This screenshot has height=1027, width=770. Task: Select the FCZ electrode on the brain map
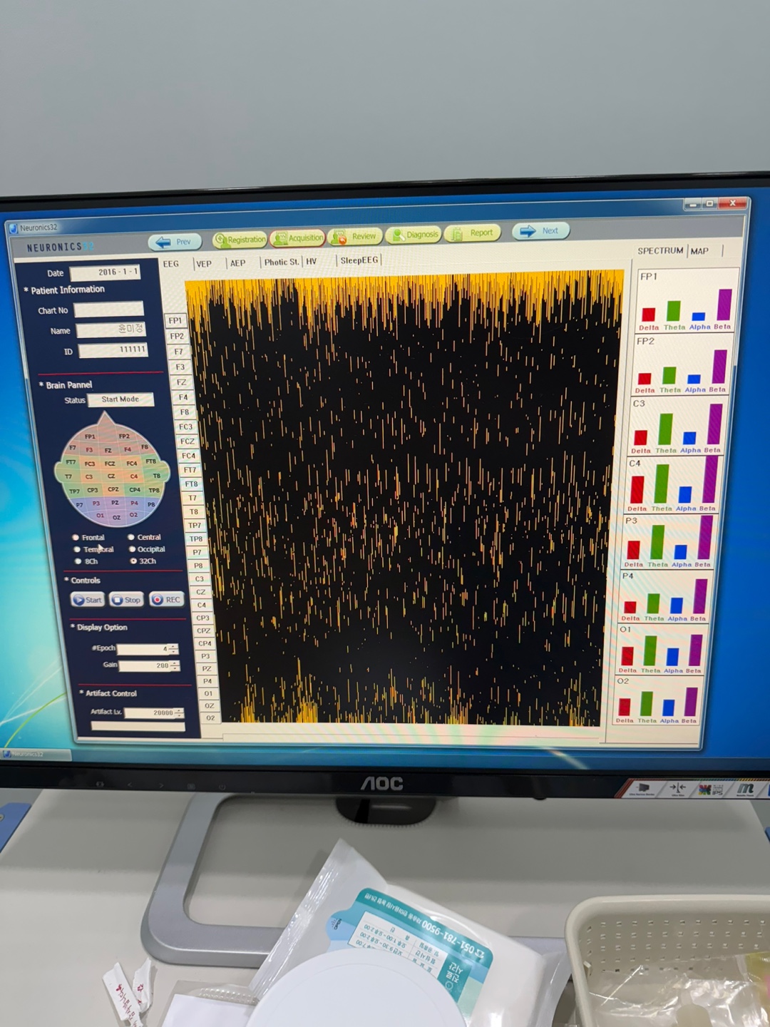110,463
